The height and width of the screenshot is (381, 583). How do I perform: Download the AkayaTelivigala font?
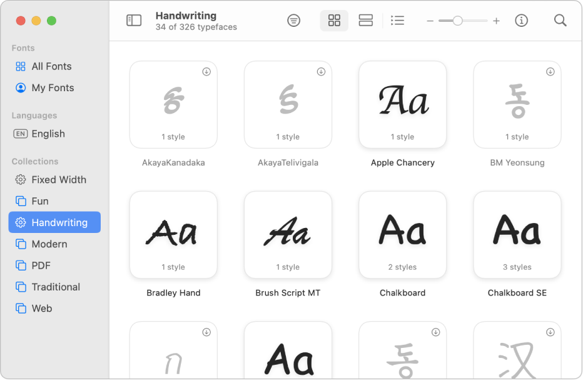point(322,72)
